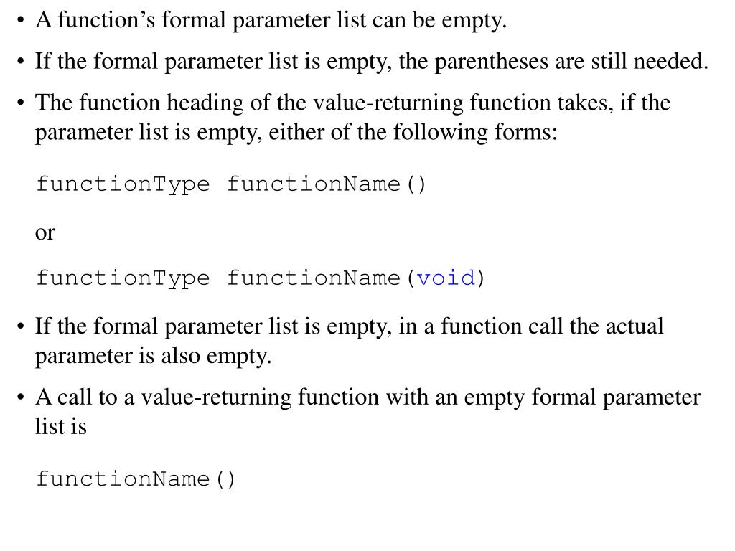Click the bullet marker before 'A call to a value-returning'
Screen dimensions: 735x551
click(20, 397)
